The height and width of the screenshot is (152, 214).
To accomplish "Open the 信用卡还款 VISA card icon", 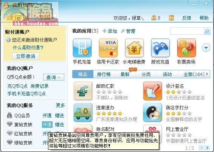I will [108, 48].
